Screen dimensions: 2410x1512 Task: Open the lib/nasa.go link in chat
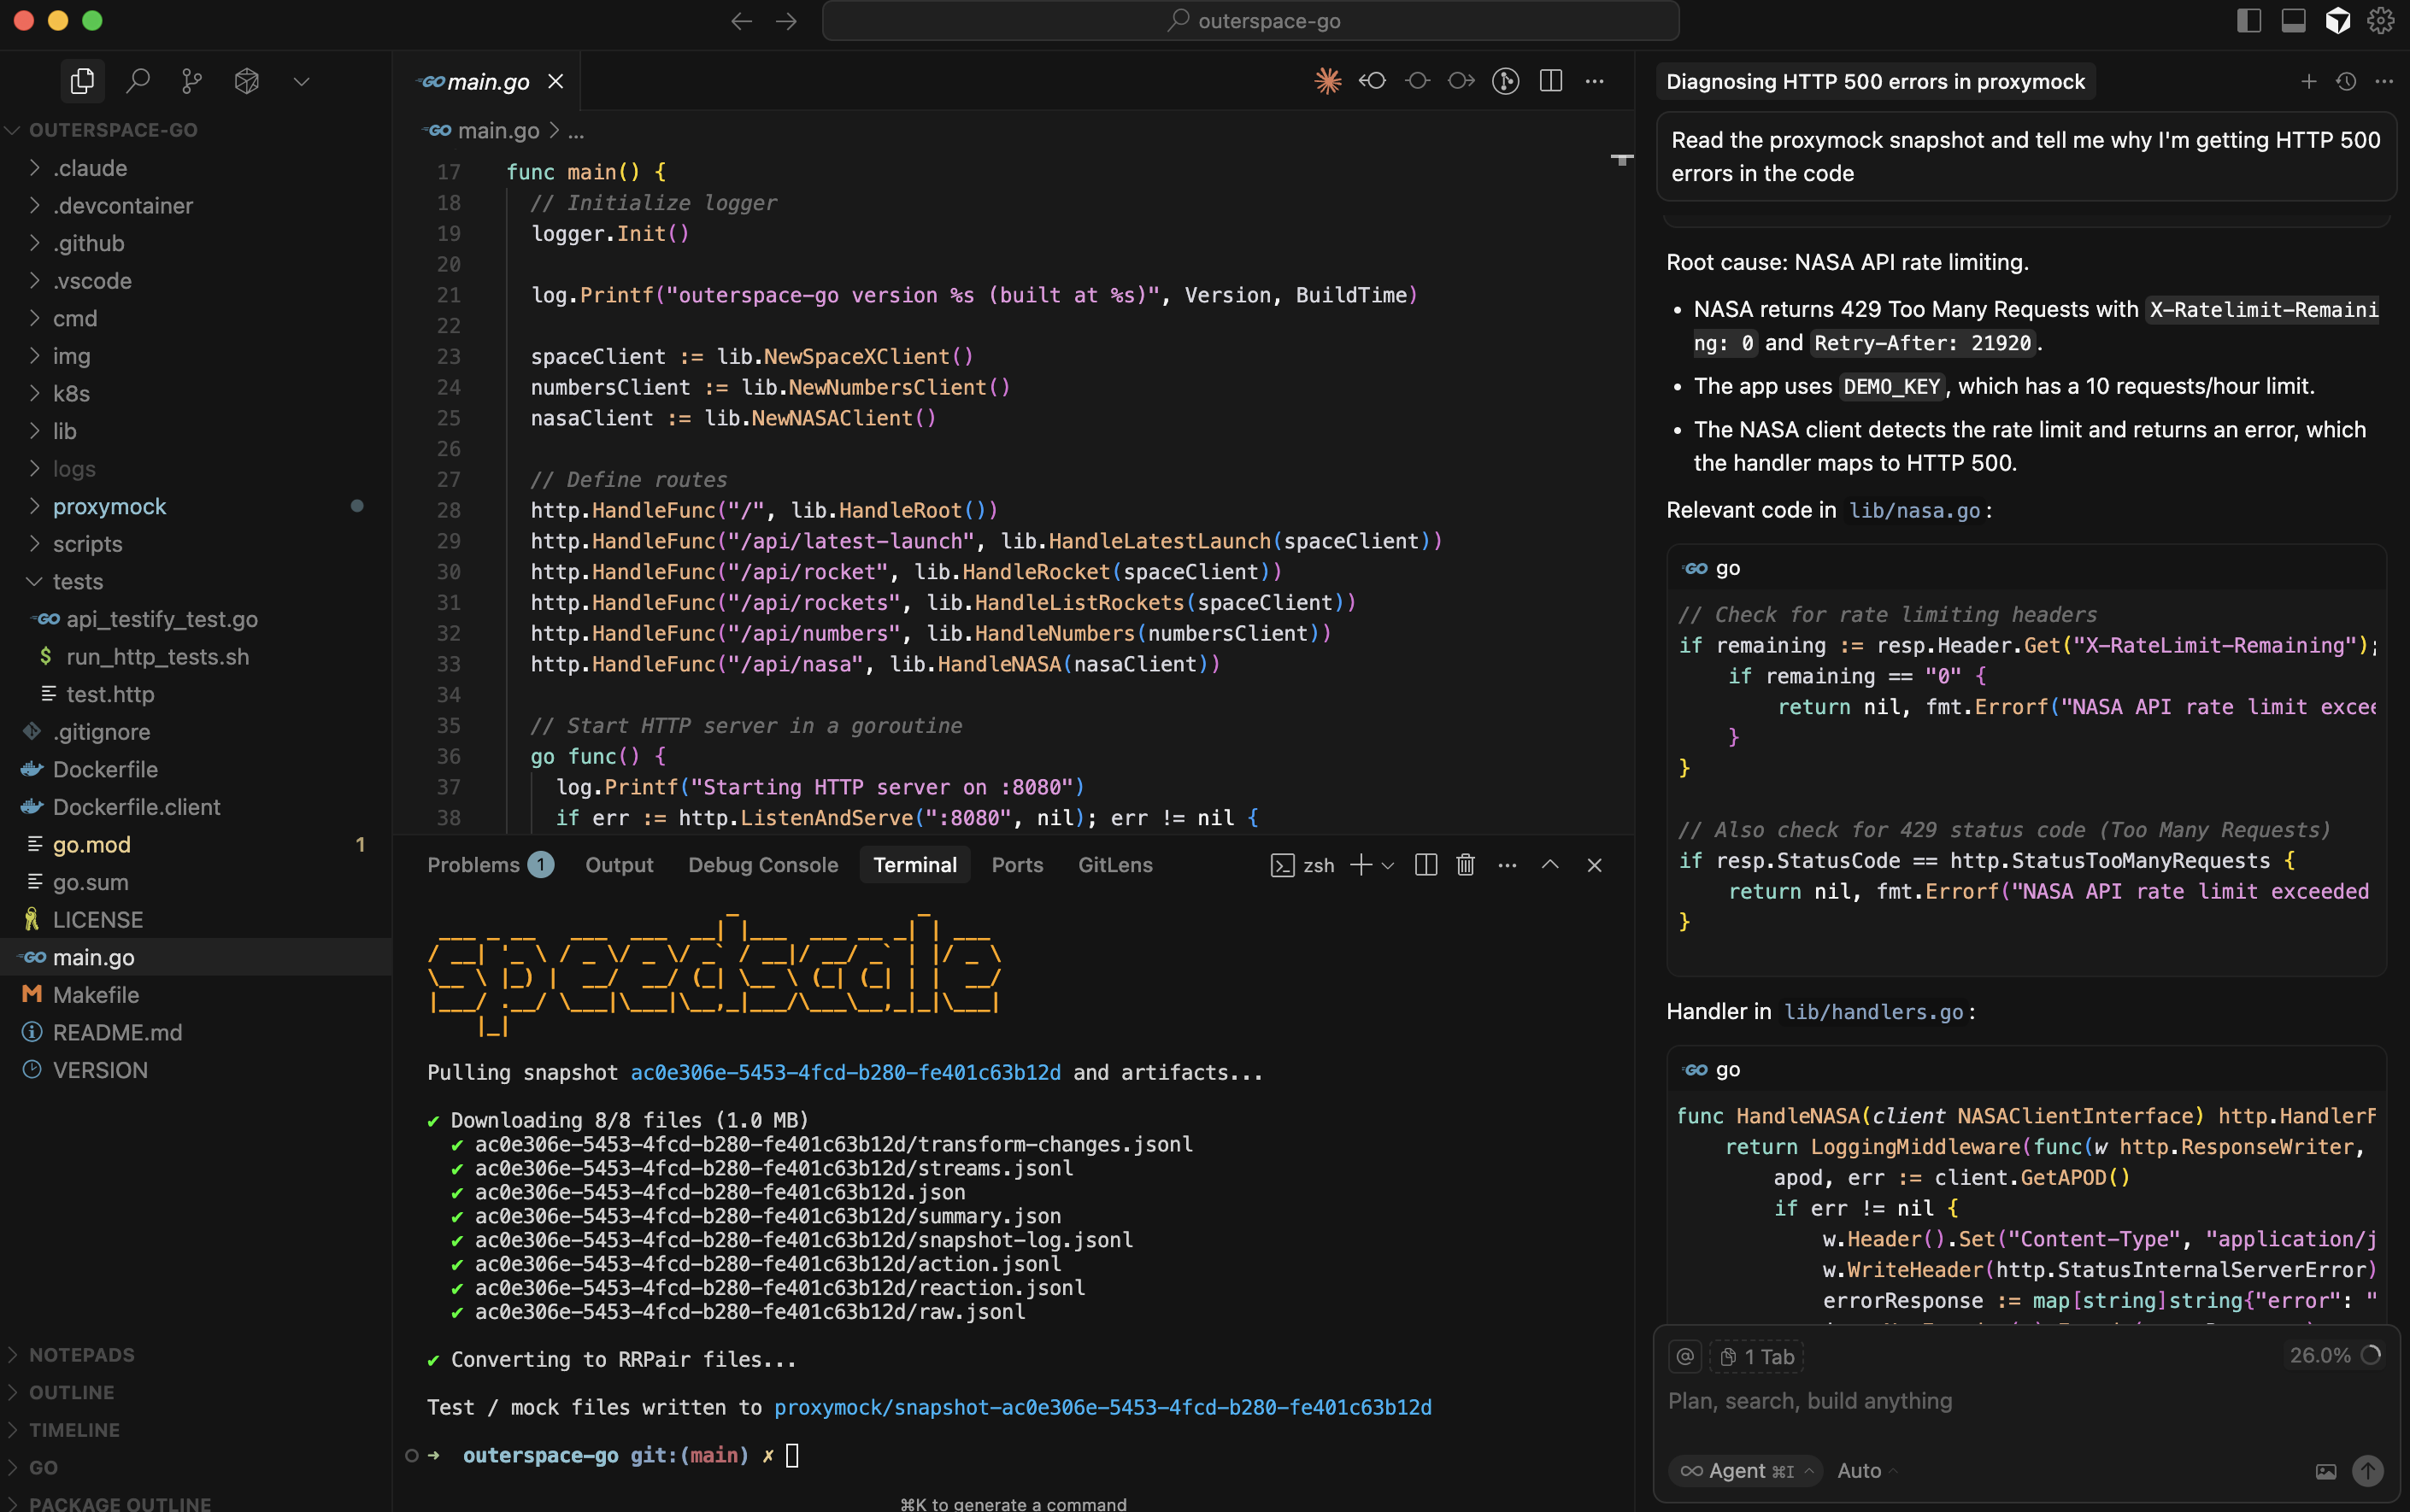[1913, 510]
